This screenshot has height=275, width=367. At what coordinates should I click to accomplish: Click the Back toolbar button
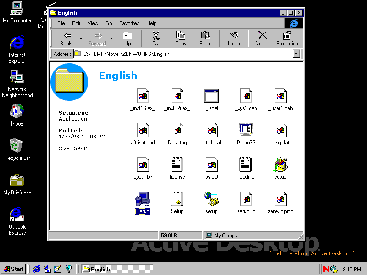pos(66,38)
